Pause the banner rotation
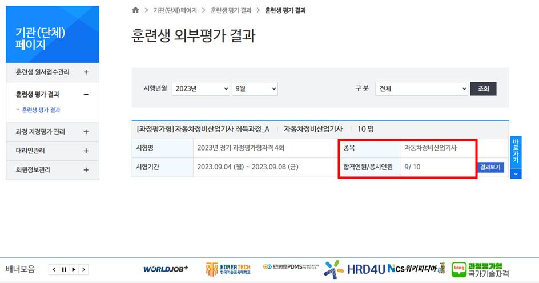The width and height of the screenshot is (539, 283). click(64, 270)
